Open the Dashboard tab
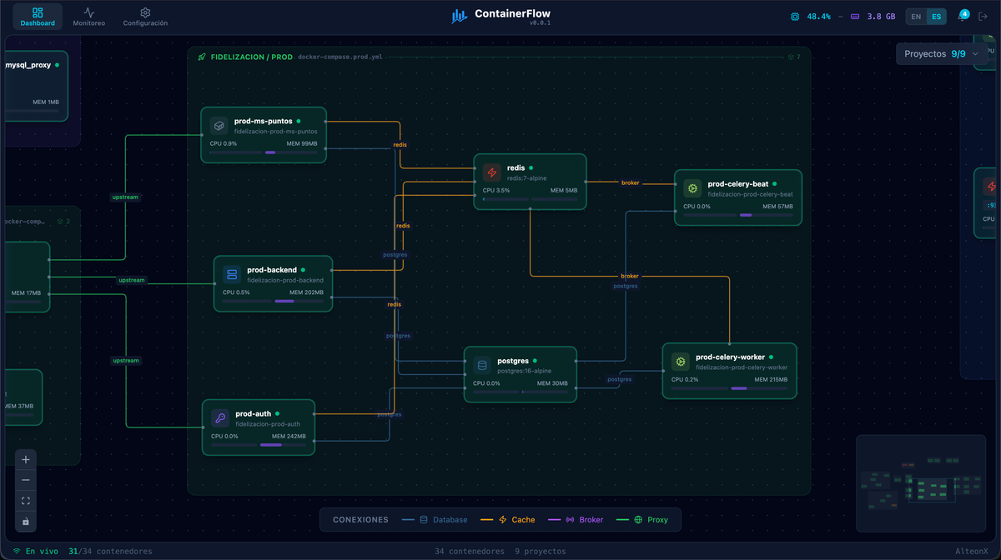The height and width of the screenshot is (560, 1001). click(38, 17)
